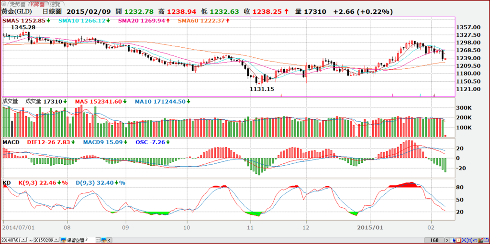Adjust the 保留空間 spinner stepper
490x244 pixels.
pyautogui.click(x=98, y=240)
